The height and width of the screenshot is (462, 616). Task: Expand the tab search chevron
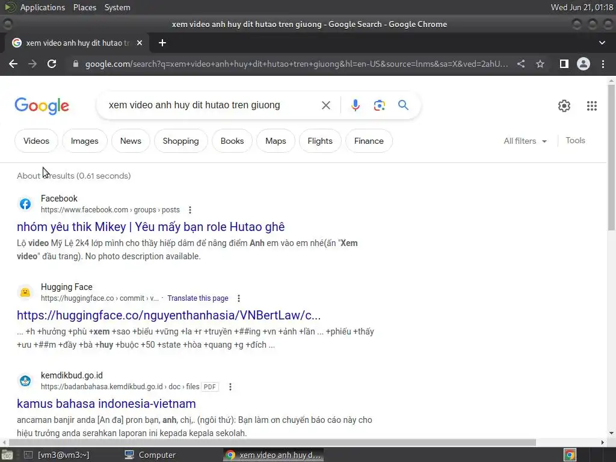602,43
